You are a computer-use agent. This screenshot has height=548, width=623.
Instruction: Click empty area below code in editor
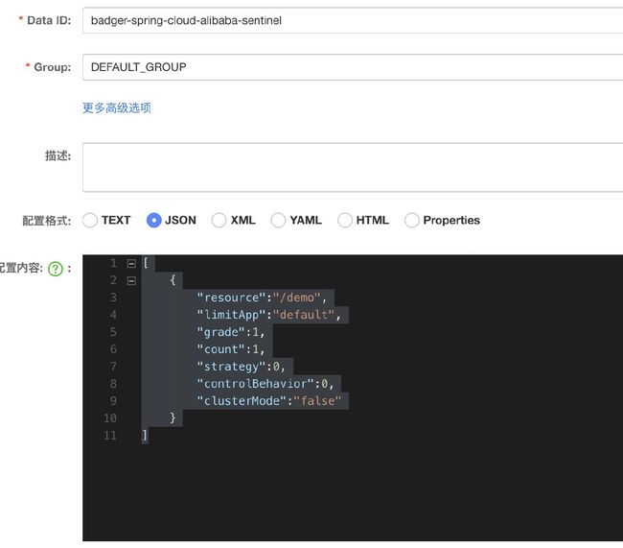(353, 493)
